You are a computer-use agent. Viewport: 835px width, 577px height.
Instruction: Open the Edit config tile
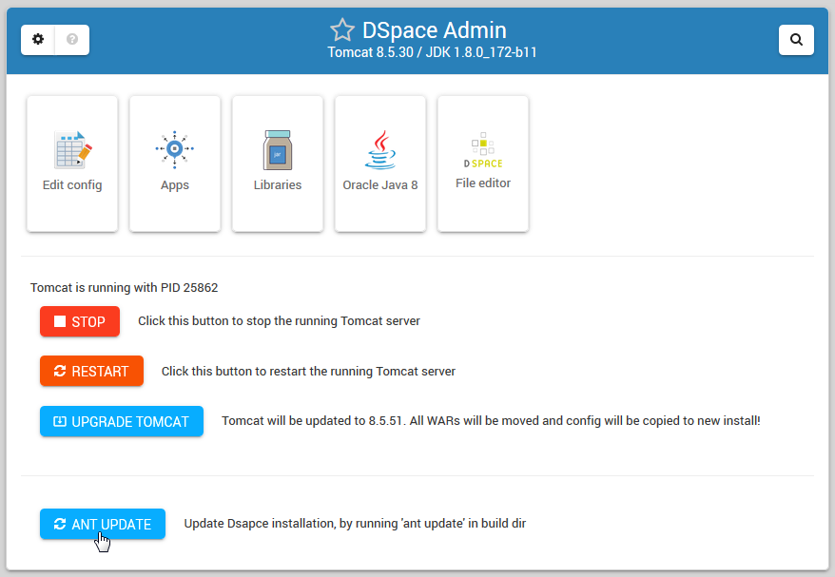pos(72,163)
